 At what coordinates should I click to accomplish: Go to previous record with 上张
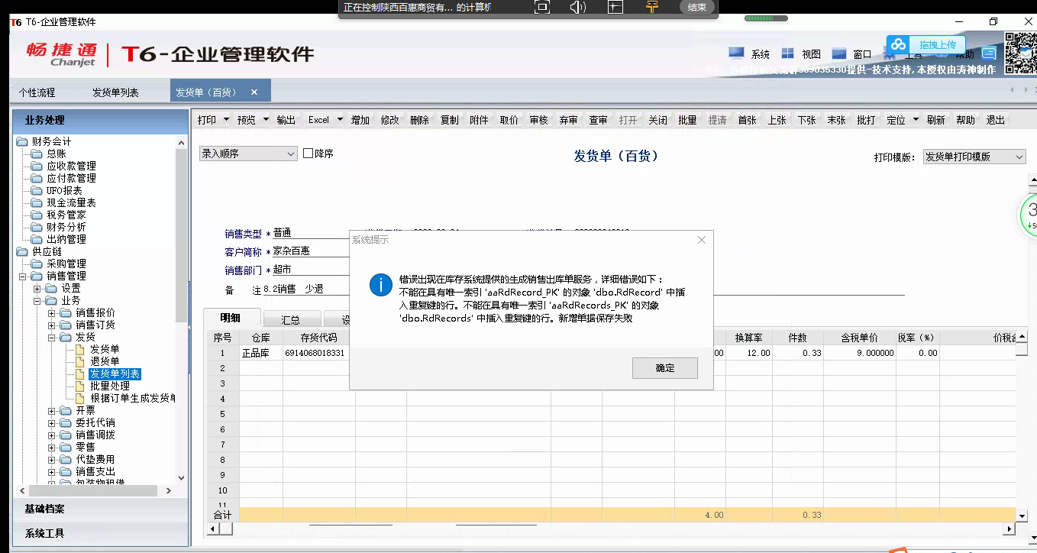click(x=777, y=120)
